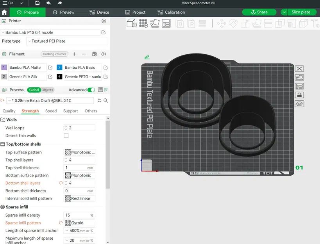Open the Internal solid infill pattern dropdown
This screenshot has width=320, height=244.
pyautogui.click(x=80, y=198)
